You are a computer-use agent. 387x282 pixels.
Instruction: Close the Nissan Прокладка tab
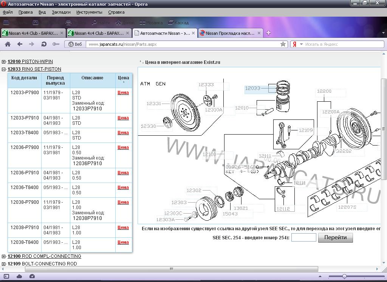pos(259,33)
